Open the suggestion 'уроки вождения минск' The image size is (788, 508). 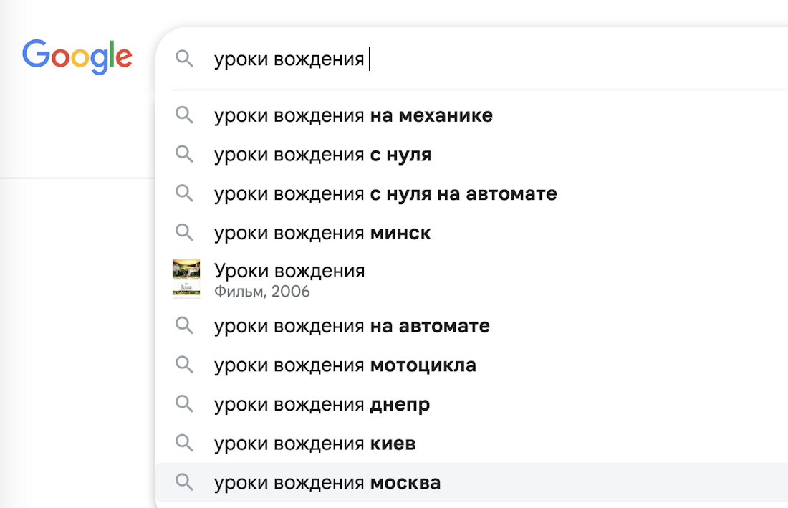click(x=322, y=232)
